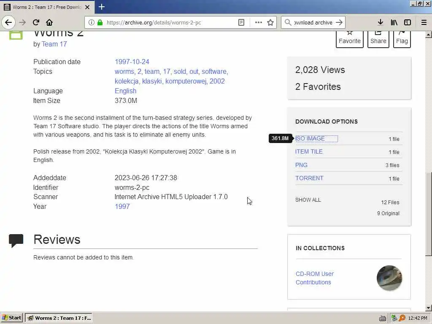Image resolution: width=432 pixels, height=324 pixels.
Task: Download the ISO IMAGE file
Action: point(310,138)
